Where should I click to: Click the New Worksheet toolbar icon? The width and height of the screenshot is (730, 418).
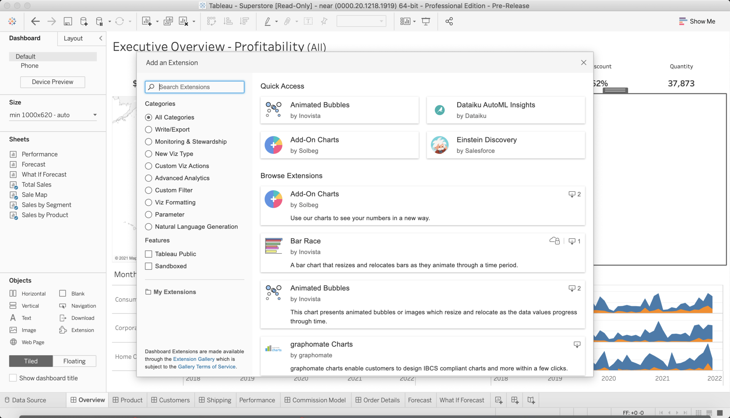click(147, 21)
